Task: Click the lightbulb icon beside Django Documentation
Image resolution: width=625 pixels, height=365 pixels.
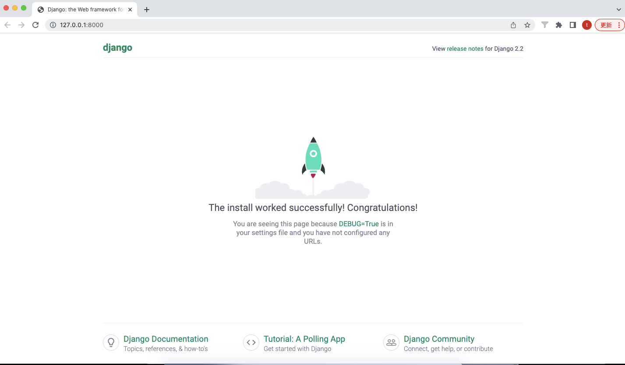Action: tap(111, 343)
